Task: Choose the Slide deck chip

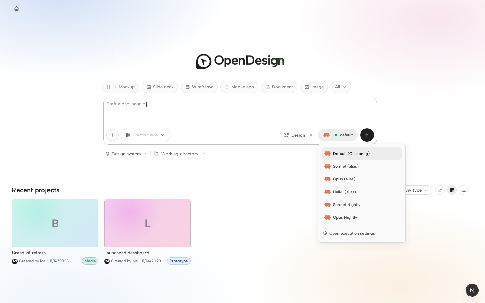Action: [160, 87]
